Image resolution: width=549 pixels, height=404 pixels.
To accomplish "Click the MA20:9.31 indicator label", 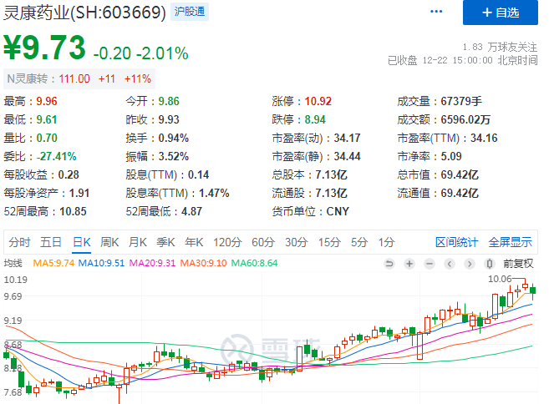I will (x=152, y=263).
